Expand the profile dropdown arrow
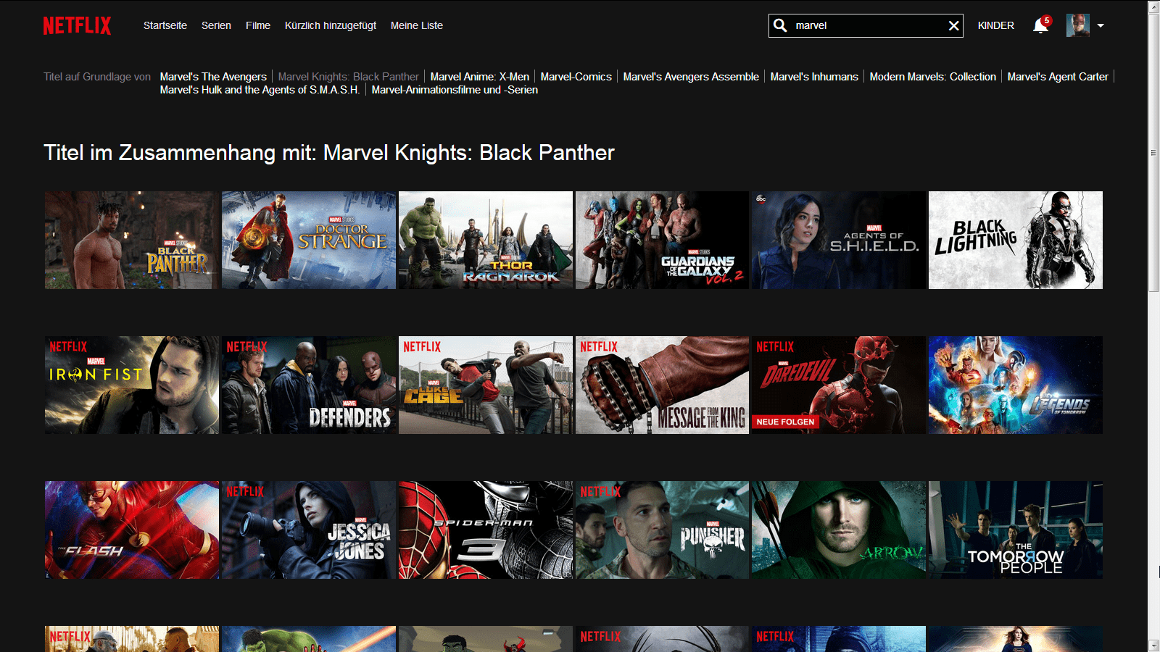1160x652 pixels. pos(1101,25)
